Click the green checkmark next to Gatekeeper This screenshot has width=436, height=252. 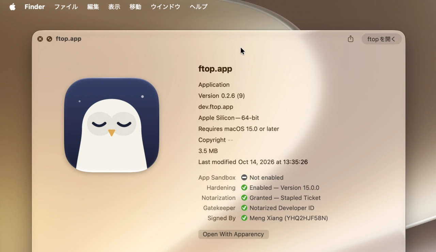[x=244, y=208]
